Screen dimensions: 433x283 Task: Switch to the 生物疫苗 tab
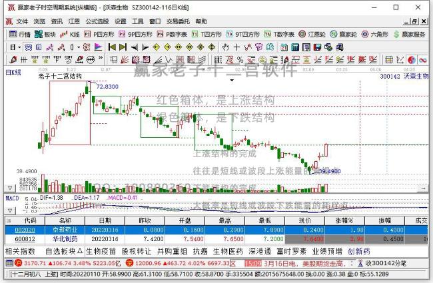101,251
